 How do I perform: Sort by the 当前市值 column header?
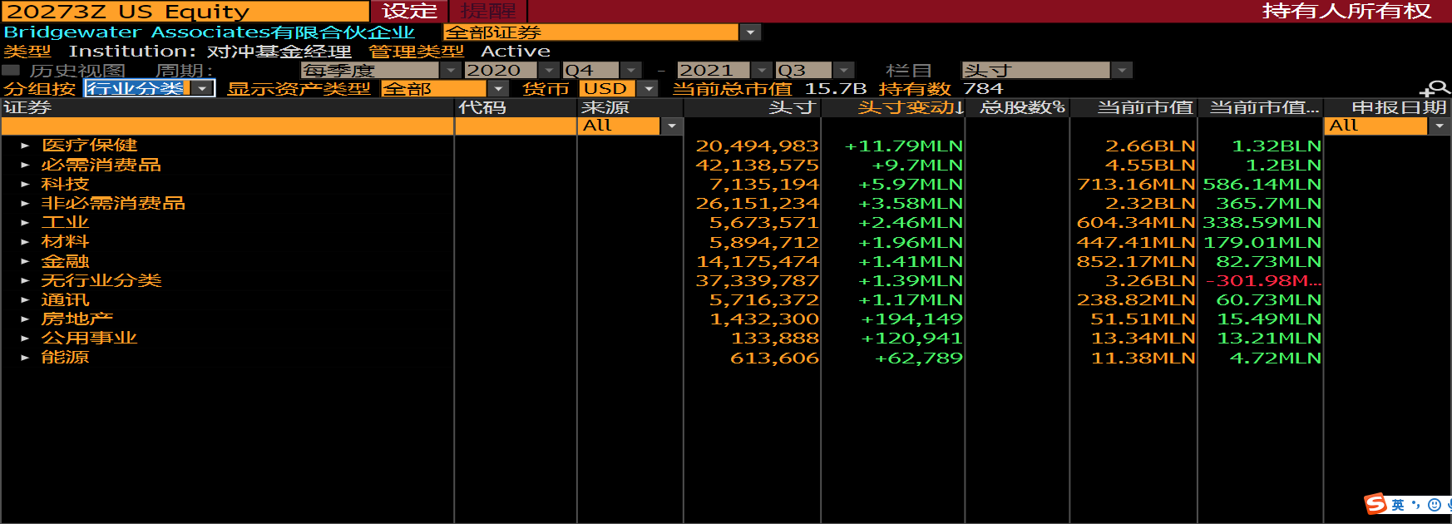[1134, 107]
